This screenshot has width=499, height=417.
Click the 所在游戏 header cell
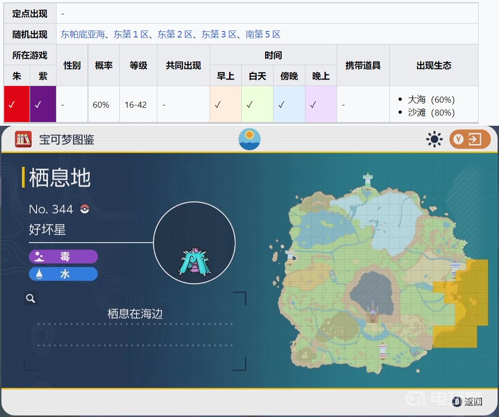pyautogui.click(x=30, y=55)
